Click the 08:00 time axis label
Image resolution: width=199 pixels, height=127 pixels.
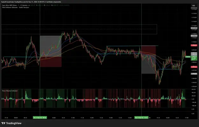click(x=16, y=118)
